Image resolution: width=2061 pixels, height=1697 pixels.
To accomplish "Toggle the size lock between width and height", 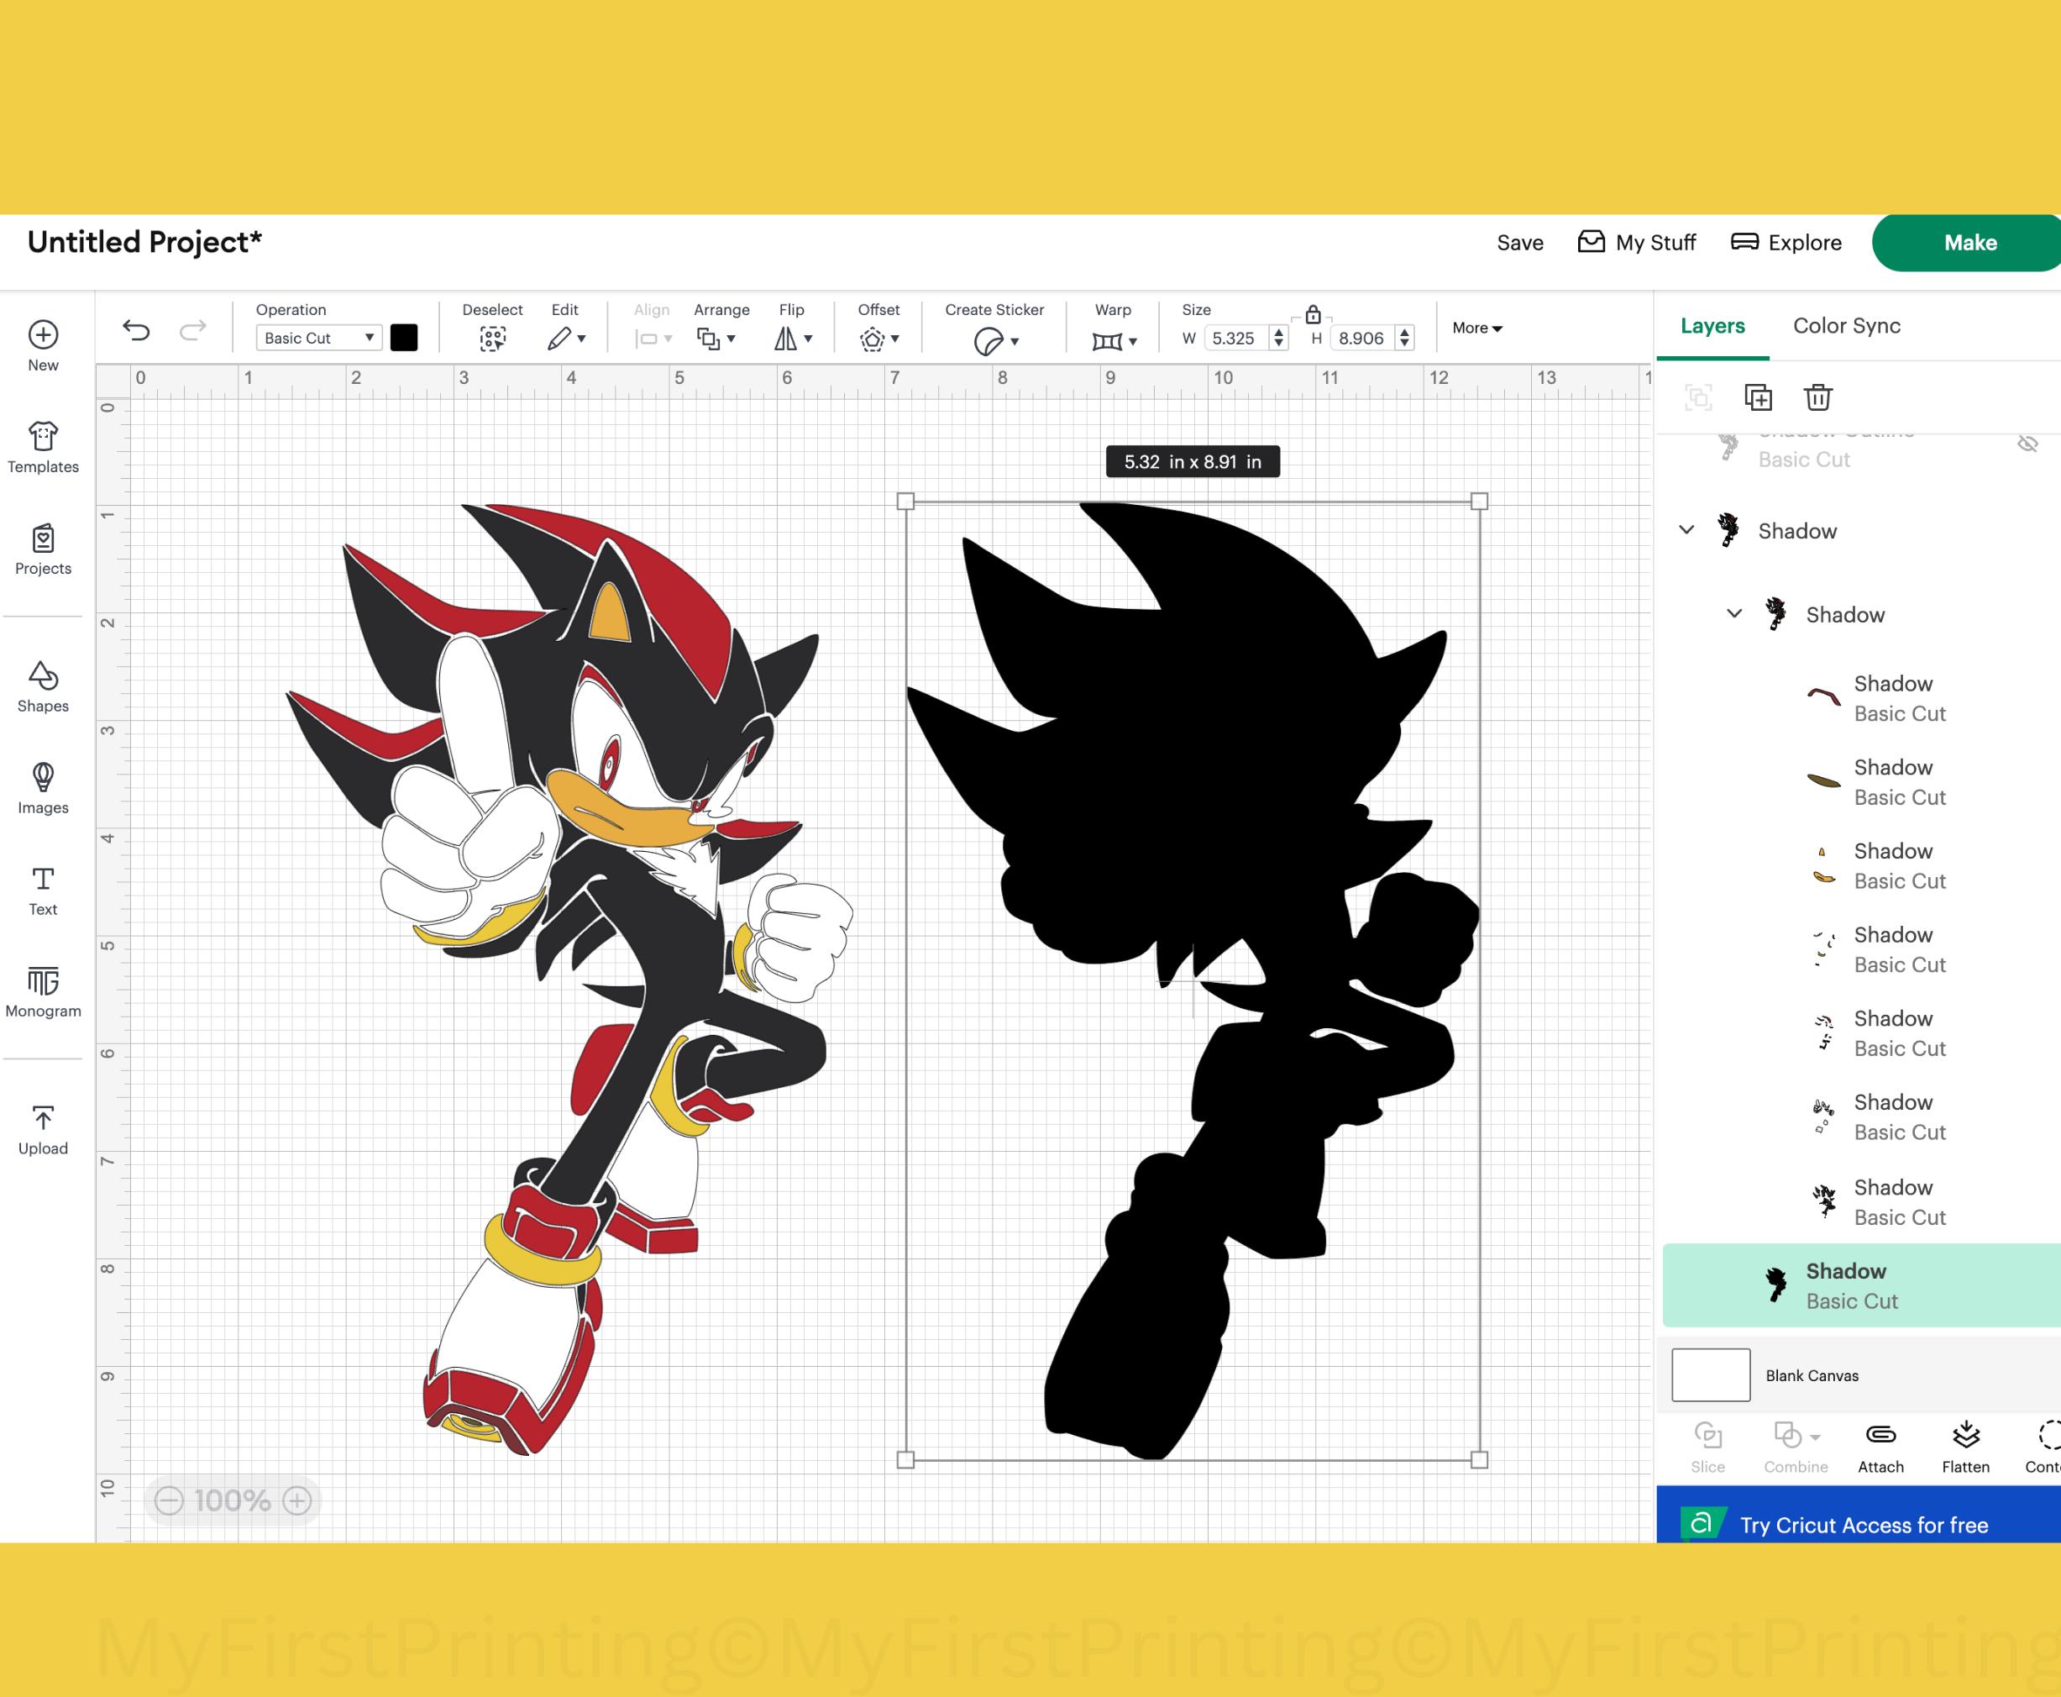I will pyautogui.click(x=1313, y=315).
